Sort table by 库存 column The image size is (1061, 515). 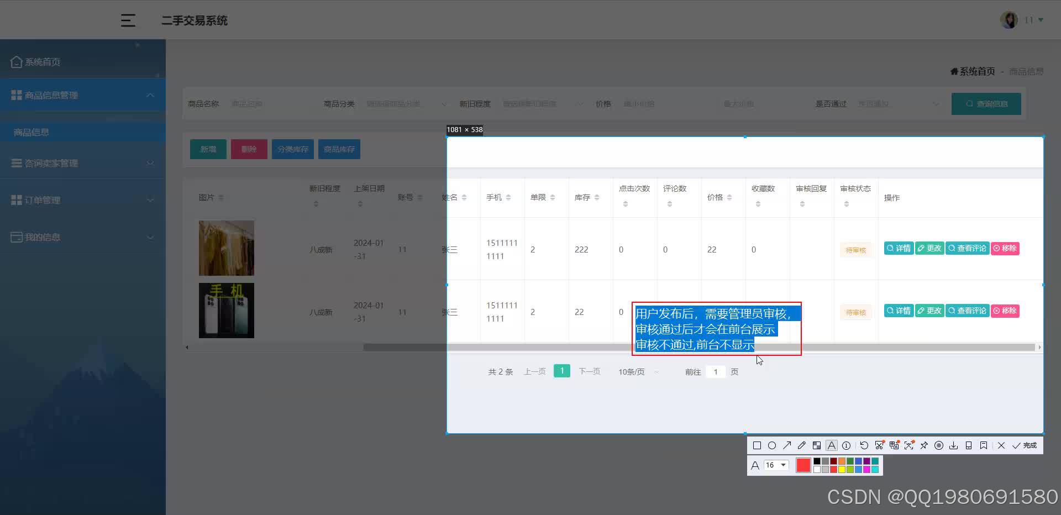coord(597,198)
